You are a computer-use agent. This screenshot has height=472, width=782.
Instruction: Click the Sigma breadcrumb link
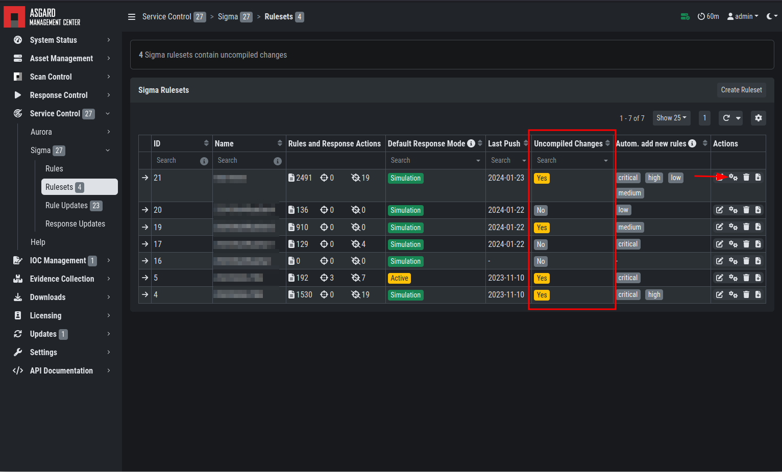(228, 17)
